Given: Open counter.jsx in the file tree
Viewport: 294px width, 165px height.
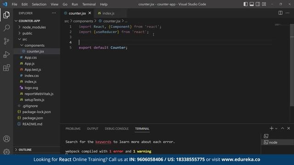Looking at the screenshot, I should point(37,51).
